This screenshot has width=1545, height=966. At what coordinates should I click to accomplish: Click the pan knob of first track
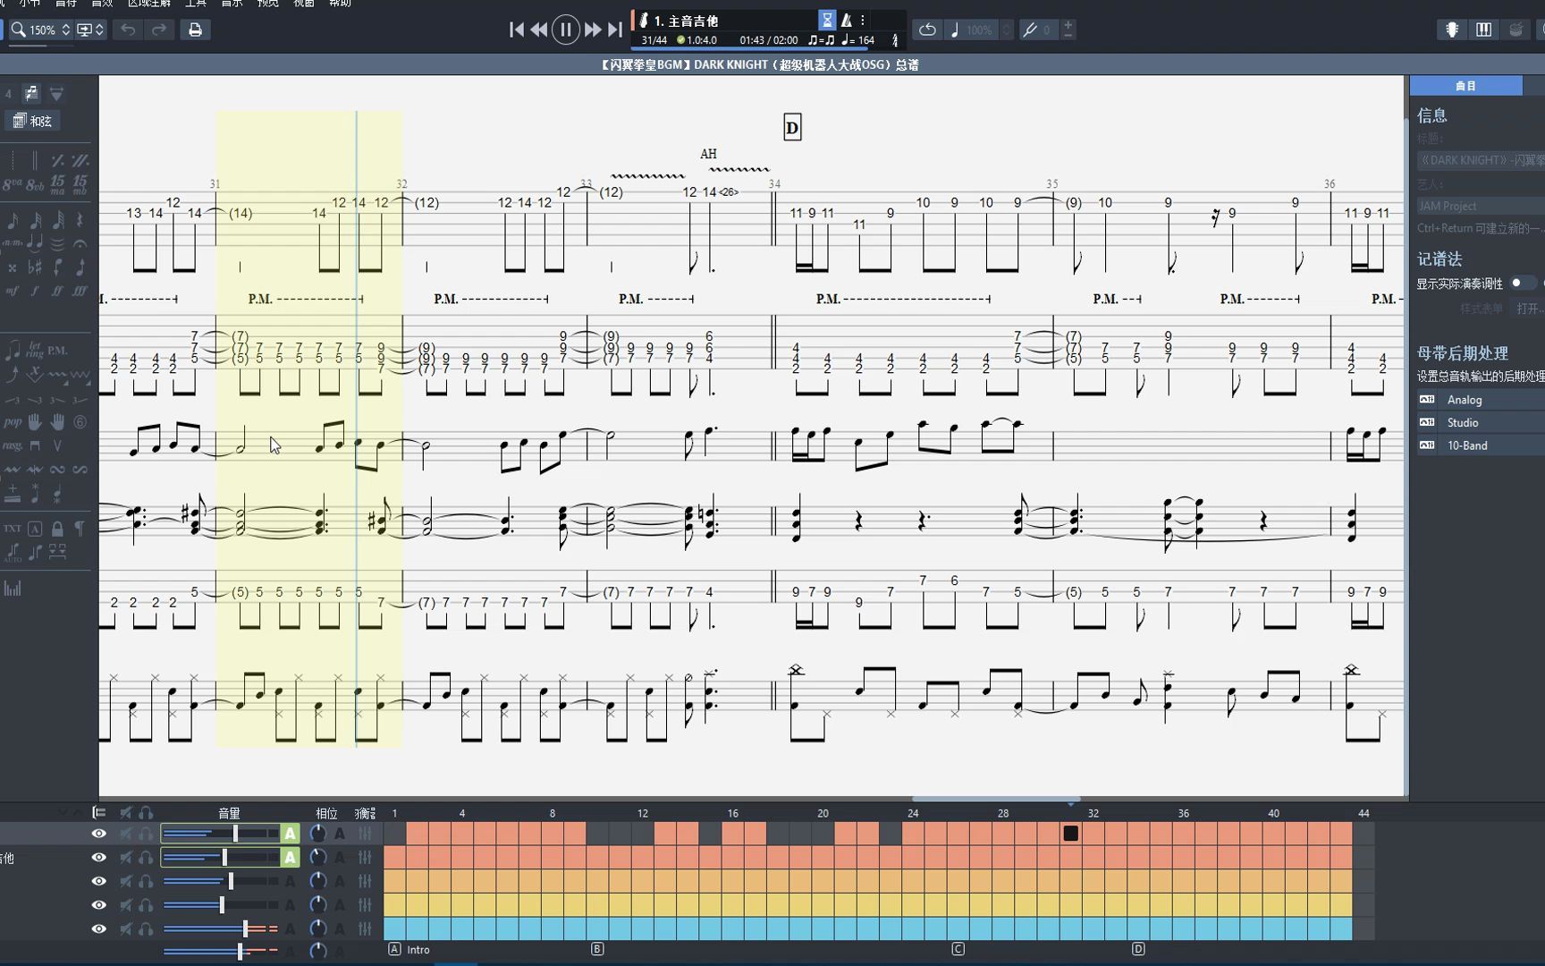(317, 834)
